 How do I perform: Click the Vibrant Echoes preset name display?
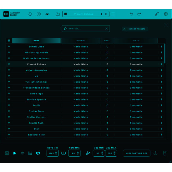coord(83,14)
